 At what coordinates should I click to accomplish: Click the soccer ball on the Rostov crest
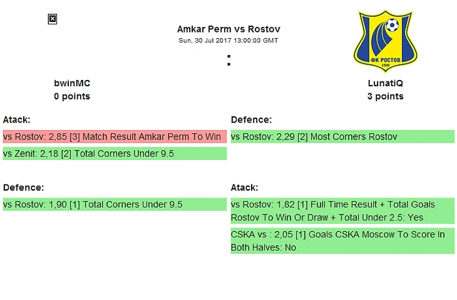(x=393, y=25)
